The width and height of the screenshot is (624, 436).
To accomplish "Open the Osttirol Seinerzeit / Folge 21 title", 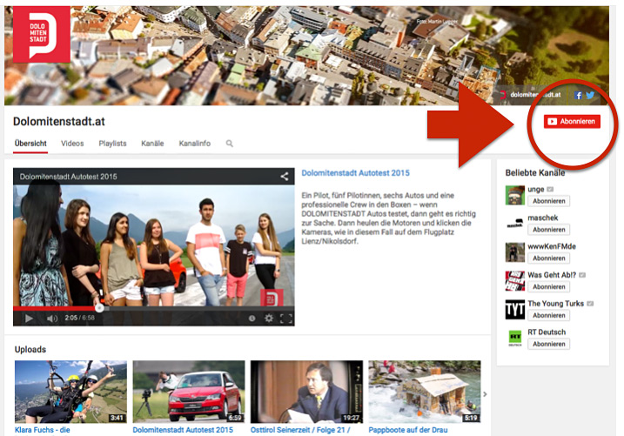I will (300, 430).
